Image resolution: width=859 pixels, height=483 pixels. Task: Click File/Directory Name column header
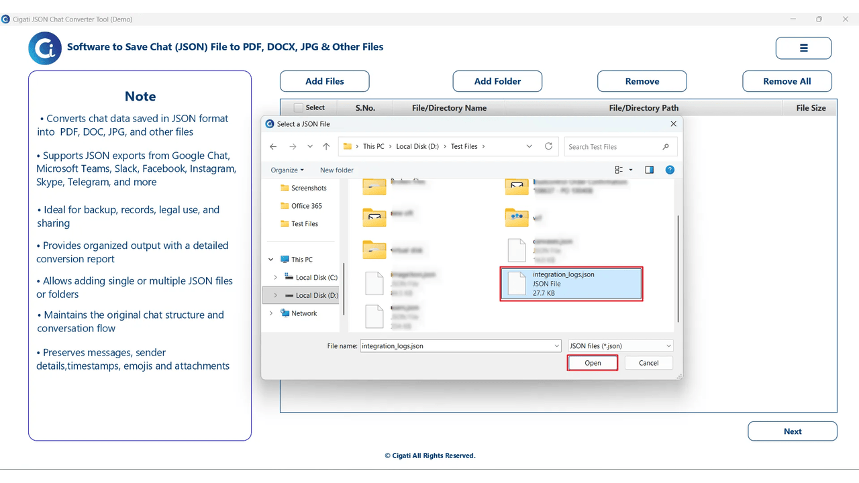pyautogui.click(x=449, y=107)
